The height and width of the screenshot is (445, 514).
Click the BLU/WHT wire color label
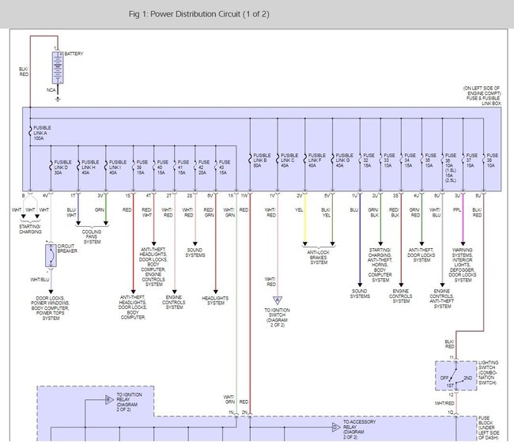71,213
